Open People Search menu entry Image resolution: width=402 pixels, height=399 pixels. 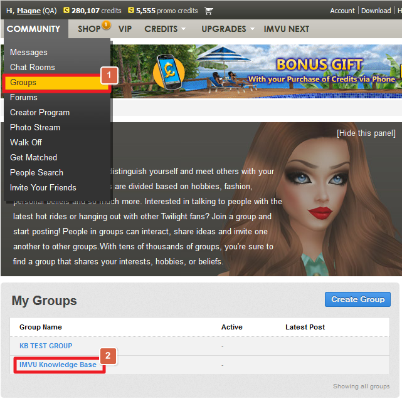[36, 173]
